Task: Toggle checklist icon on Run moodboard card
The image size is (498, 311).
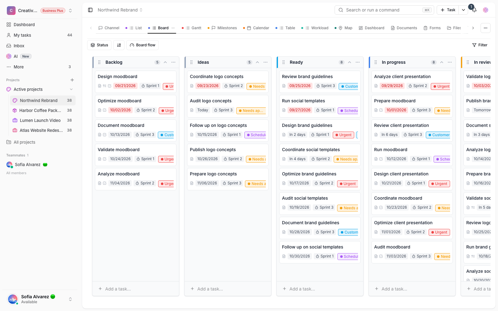Action: pos(381,159)
